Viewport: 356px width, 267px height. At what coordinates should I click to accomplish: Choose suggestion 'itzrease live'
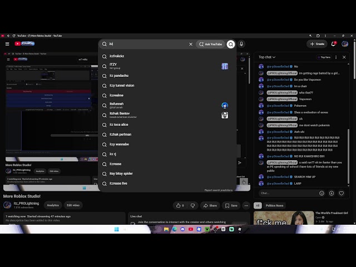tap(167, 184)
